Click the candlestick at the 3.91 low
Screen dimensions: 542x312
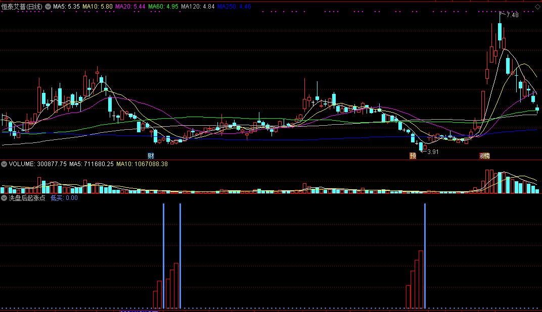(x=421, y=146)
